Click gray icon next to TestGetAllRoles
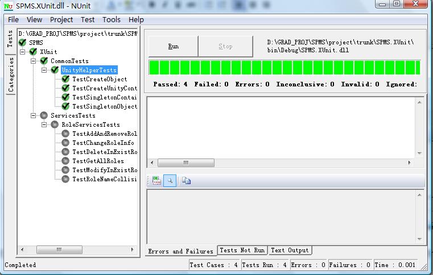Image resolution: width=433 pixels, height=275 pixels. pos(65,161)
